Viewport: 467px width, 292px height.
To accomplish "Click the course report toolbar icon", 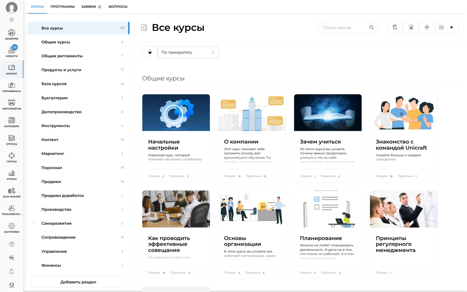I will (411, 28).
